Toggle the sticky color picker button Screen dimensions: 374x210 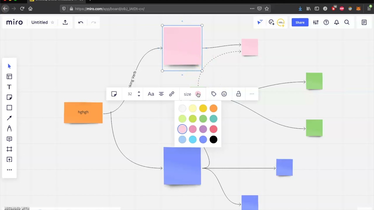click(198, 94)
